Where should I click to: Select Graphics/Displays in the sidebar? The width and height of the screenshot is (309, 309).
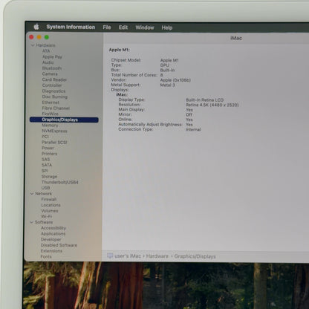64,120
